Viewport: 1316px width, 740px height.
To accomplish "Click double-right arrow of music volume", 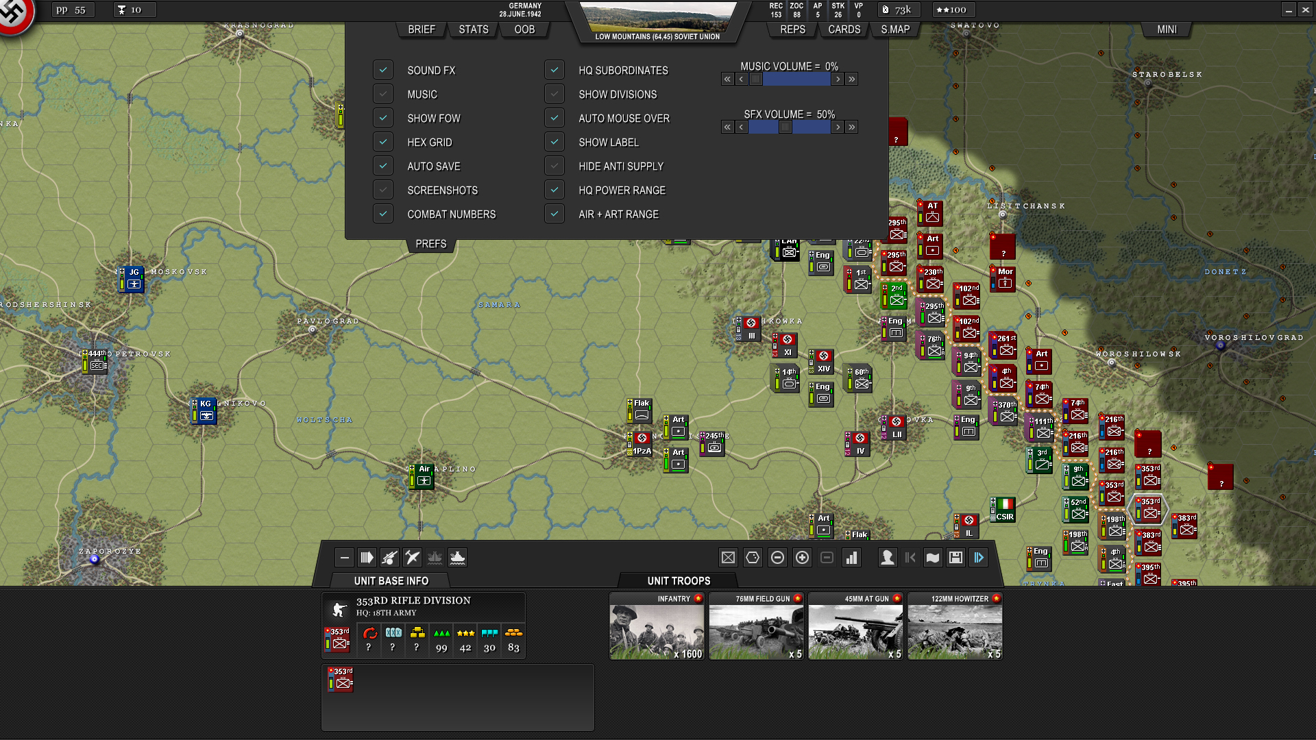I will click(851, 79).
